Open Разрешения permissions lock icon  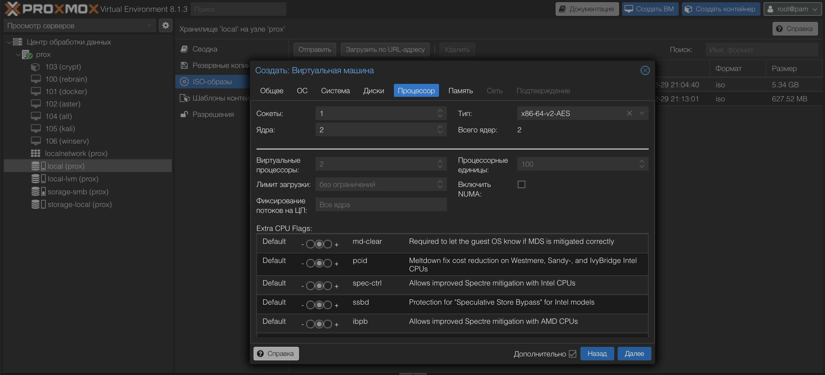pyautogui.click(x=184, y=114)
